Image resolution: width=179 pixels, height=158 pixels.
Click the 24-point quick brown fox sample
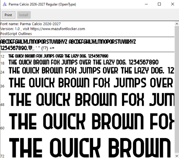tap(92, 70)
